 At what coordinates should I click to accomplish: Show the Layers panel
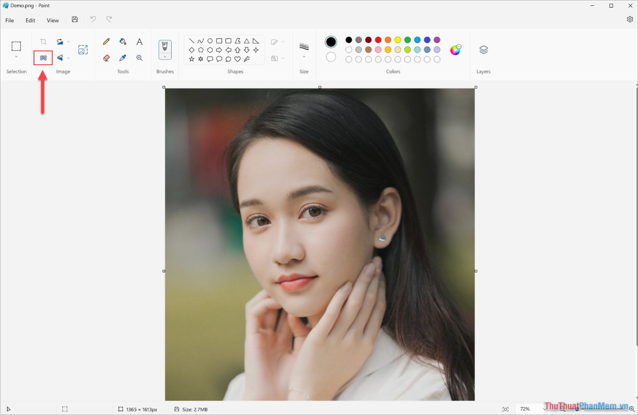pyautogui.click(x=484, y=50)
